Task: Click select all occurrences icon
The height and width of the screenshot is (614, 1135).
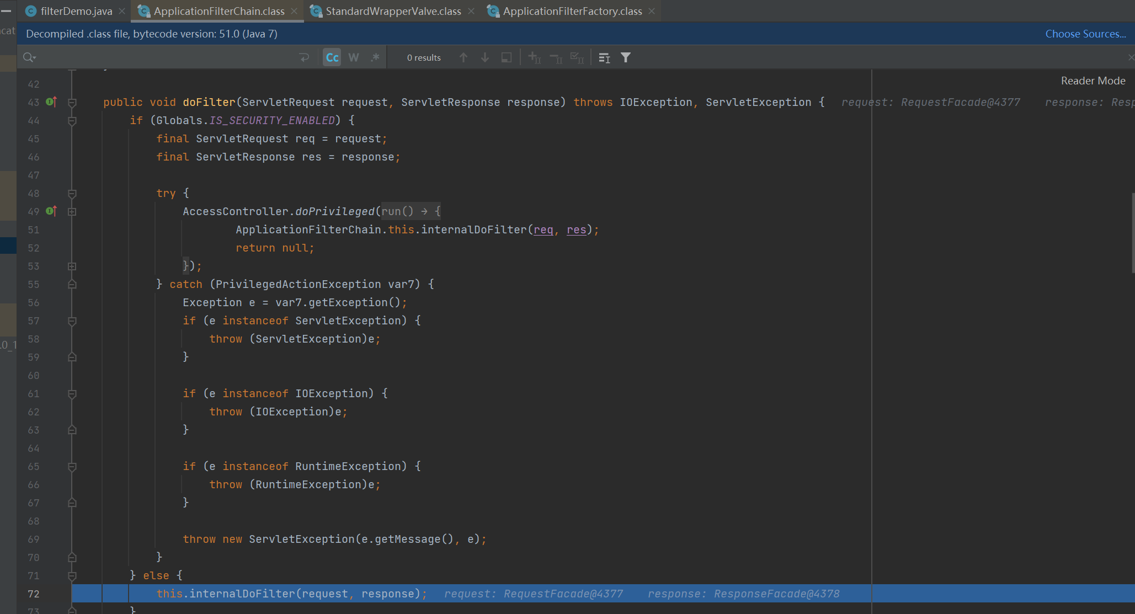Action: click(x=577, y=57)
